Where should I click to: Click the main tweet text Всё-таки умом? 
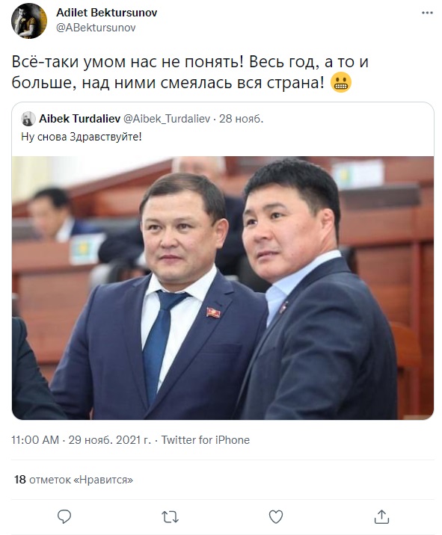[190, 72]
